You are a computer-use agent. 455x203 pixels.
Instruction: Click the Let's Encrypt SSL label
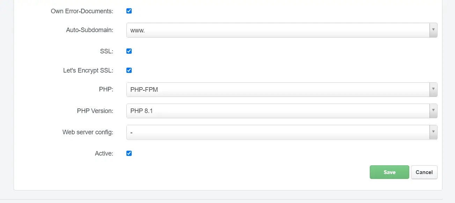(x=88, y=70)
